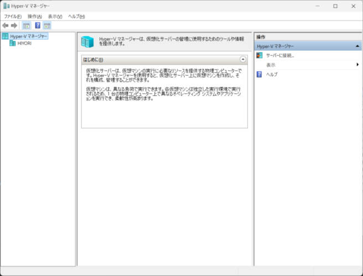Open the 表示(V) menu in menu bar
The width and height of the screenshot is (363, 276).
[55, 17]
